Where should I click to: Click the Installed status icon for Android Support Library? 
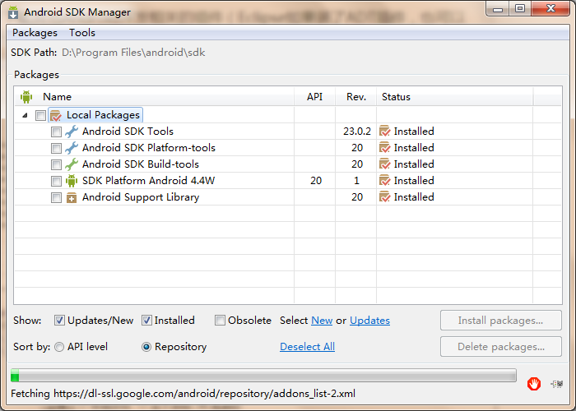pos(384,197)
